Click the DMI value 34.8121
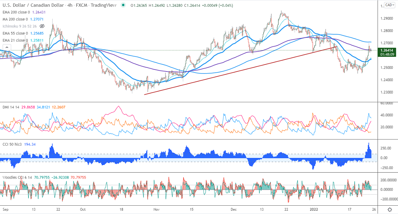This screenshot has width=398, height=214. click(43, 107)
